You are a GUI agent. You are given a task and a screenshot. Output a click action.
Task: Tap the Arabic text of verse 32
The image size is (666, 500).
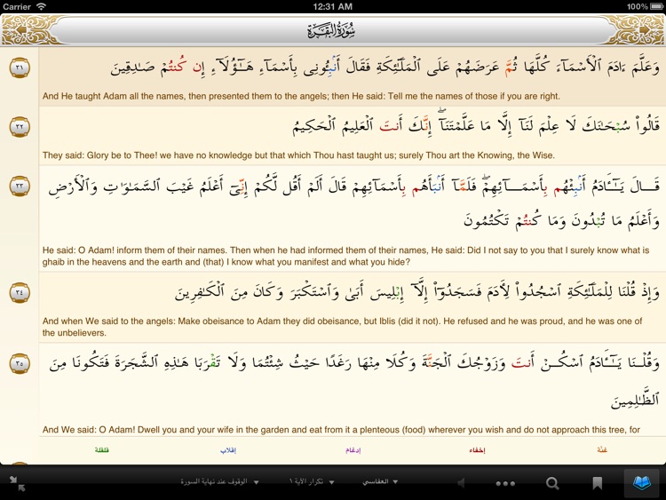click(x=476, y=125)
